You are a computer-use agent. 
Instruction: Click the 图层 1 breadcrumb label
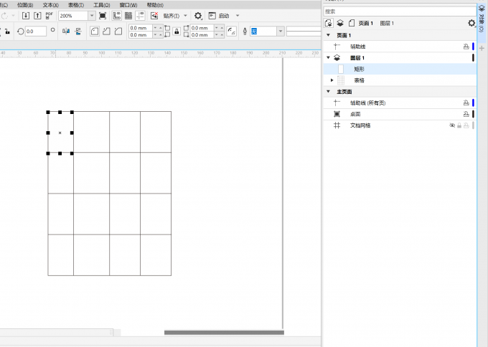click(387, 24)
